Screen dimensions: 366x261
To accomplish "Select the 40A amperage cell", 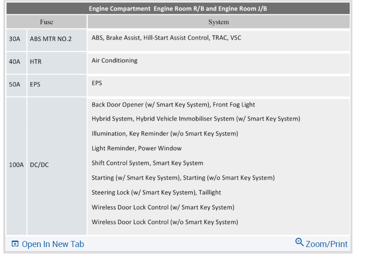I will coord(15,61).
